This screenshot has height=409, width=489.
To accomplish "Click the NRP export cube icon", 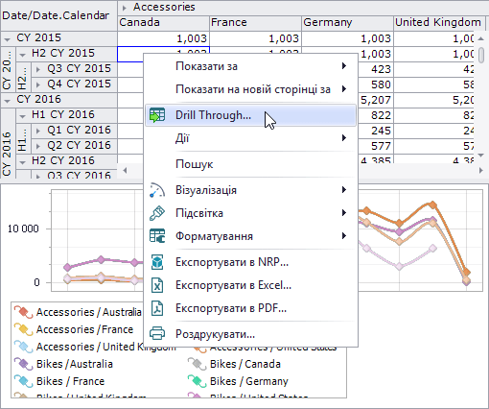I will pyautogui.click(x=157, y=262).
